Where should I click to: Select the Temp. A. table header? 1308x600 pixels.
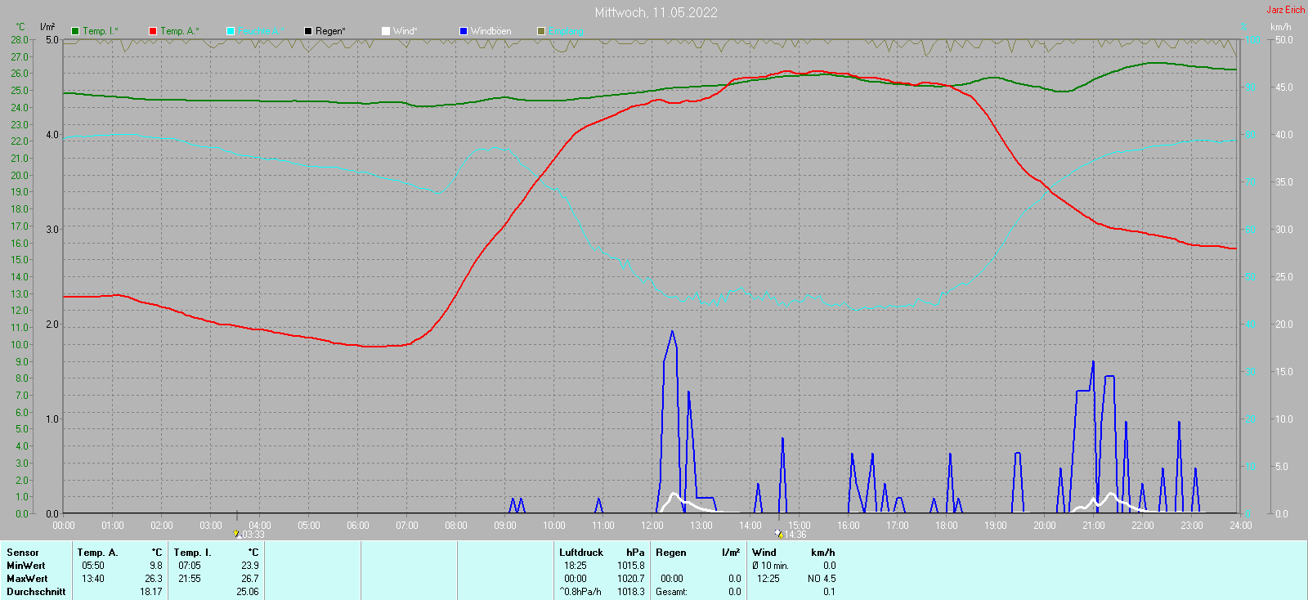97,553
